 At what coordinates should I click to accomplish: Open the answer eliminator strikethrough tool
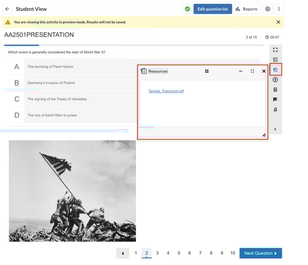click(275, 109)
